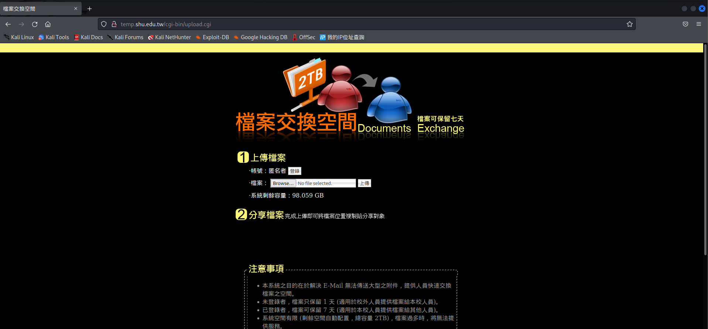Viewport: 708px width, 329px height.
Task: Click the 登錄 login button
Action: point(295,171)
